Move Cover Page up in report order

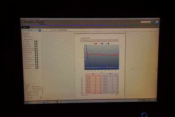tap(35, 41)
